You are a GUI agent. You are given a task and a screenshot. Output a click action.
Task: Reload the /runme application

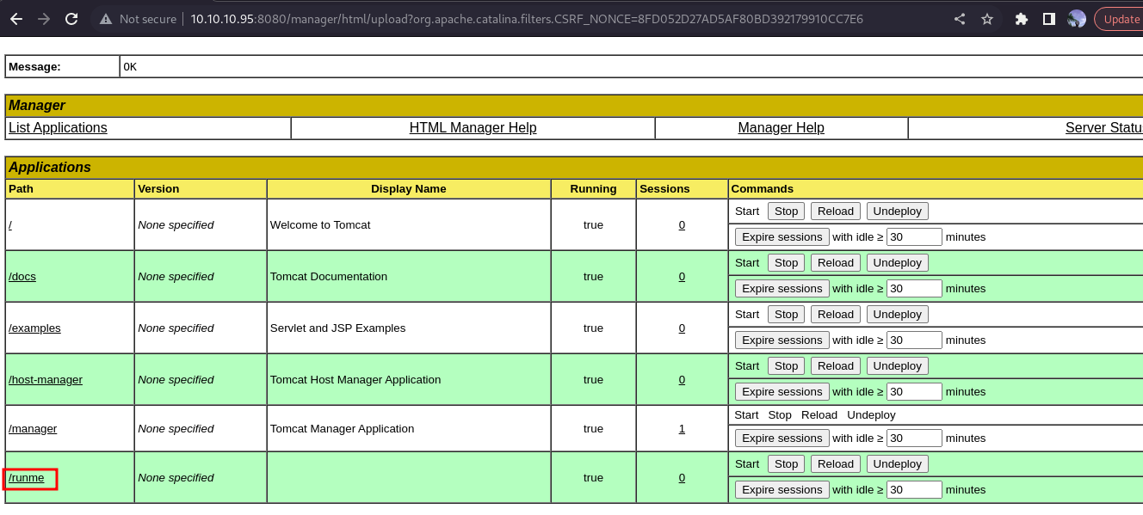(836, 464)
